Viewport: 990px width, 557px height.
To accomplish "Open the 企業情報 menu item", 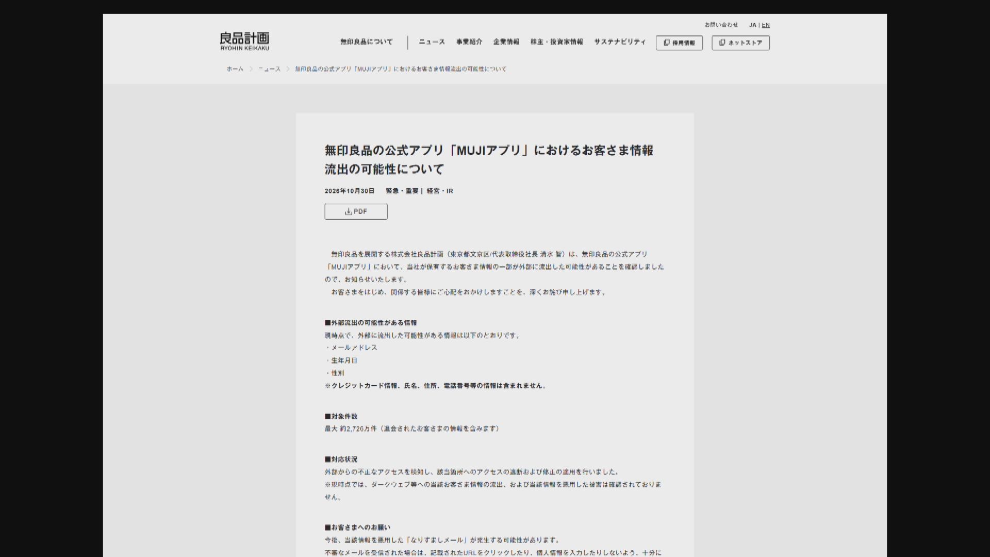I will (x=506, y=42).
